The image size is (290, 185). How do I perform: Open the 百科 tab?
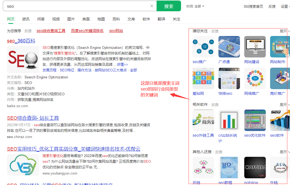[116, 19]
